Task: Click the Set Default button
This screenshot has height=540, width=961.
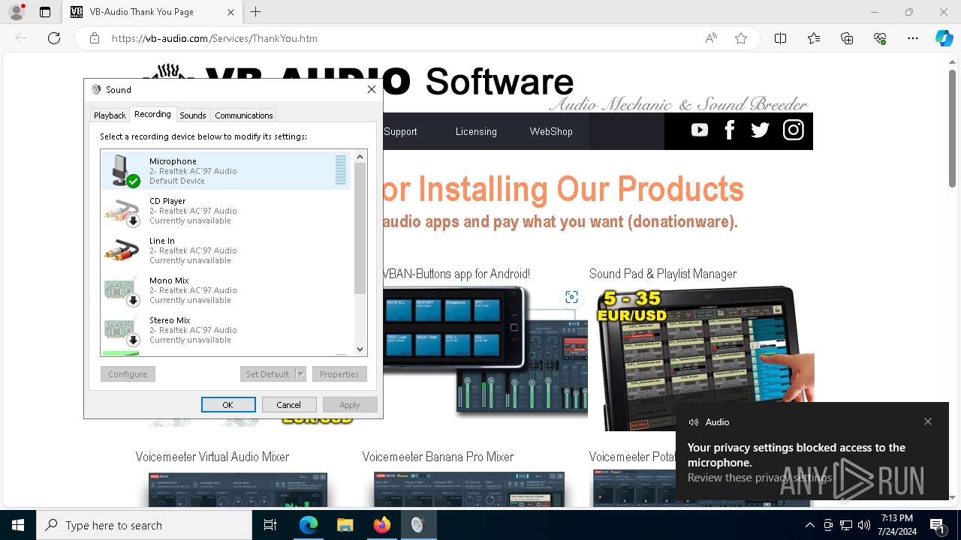Action: (267, 373)
